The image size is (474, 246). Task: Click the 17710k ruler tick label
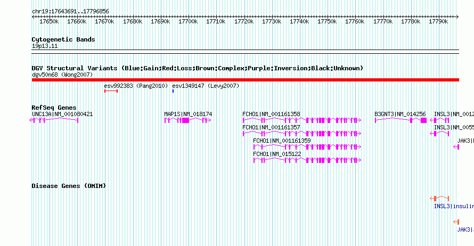tap(216, 21)
